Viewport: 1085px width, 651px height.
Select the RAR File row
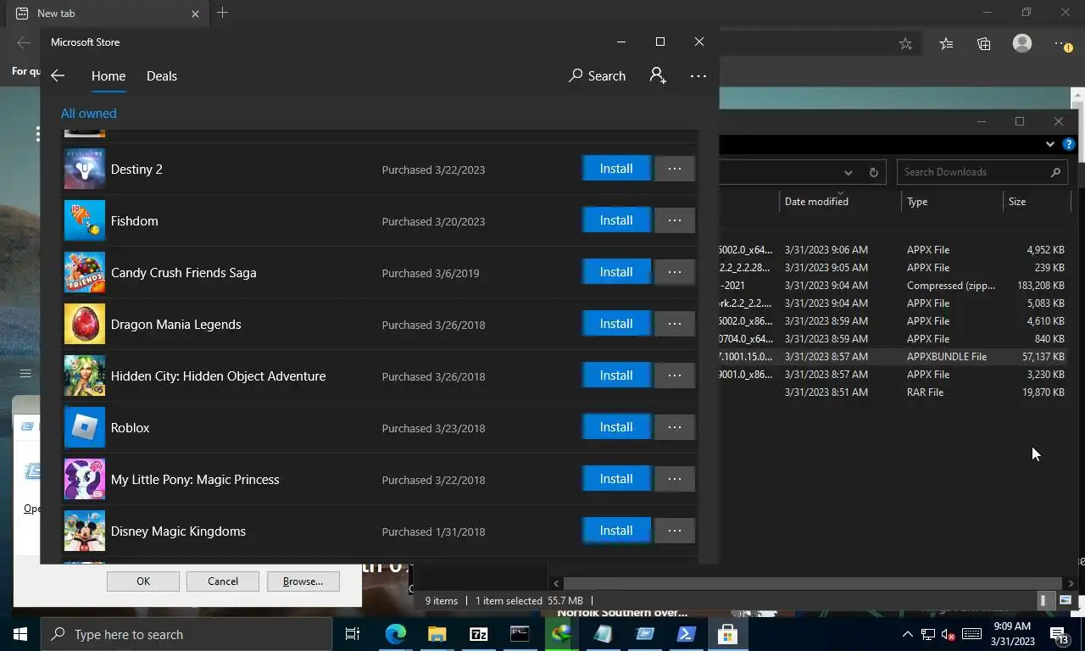[x=893, y=392]
